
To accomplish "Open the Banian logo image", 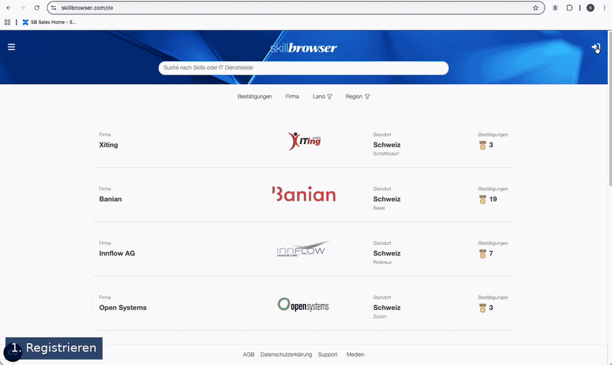I will pyautogui.click(x=304, y=194).
